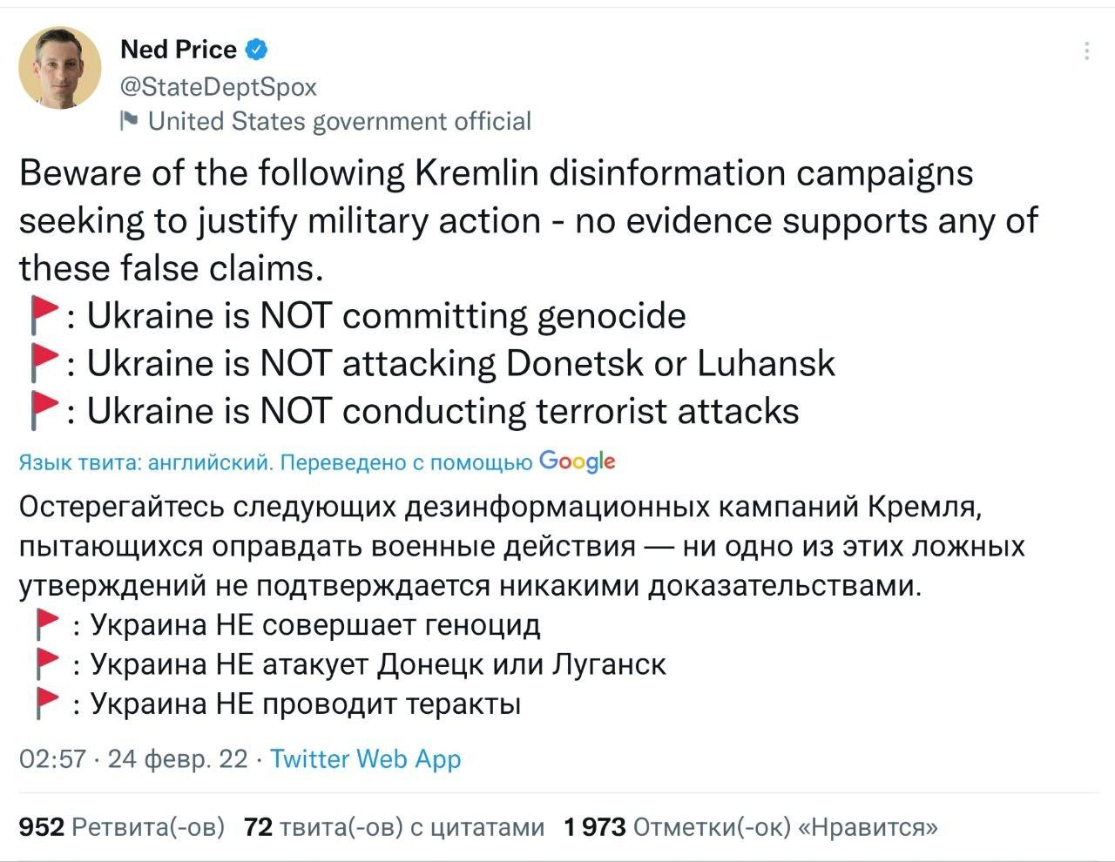
Task: Click the Twitter Web App source link
Action: [x=365, y=759]
